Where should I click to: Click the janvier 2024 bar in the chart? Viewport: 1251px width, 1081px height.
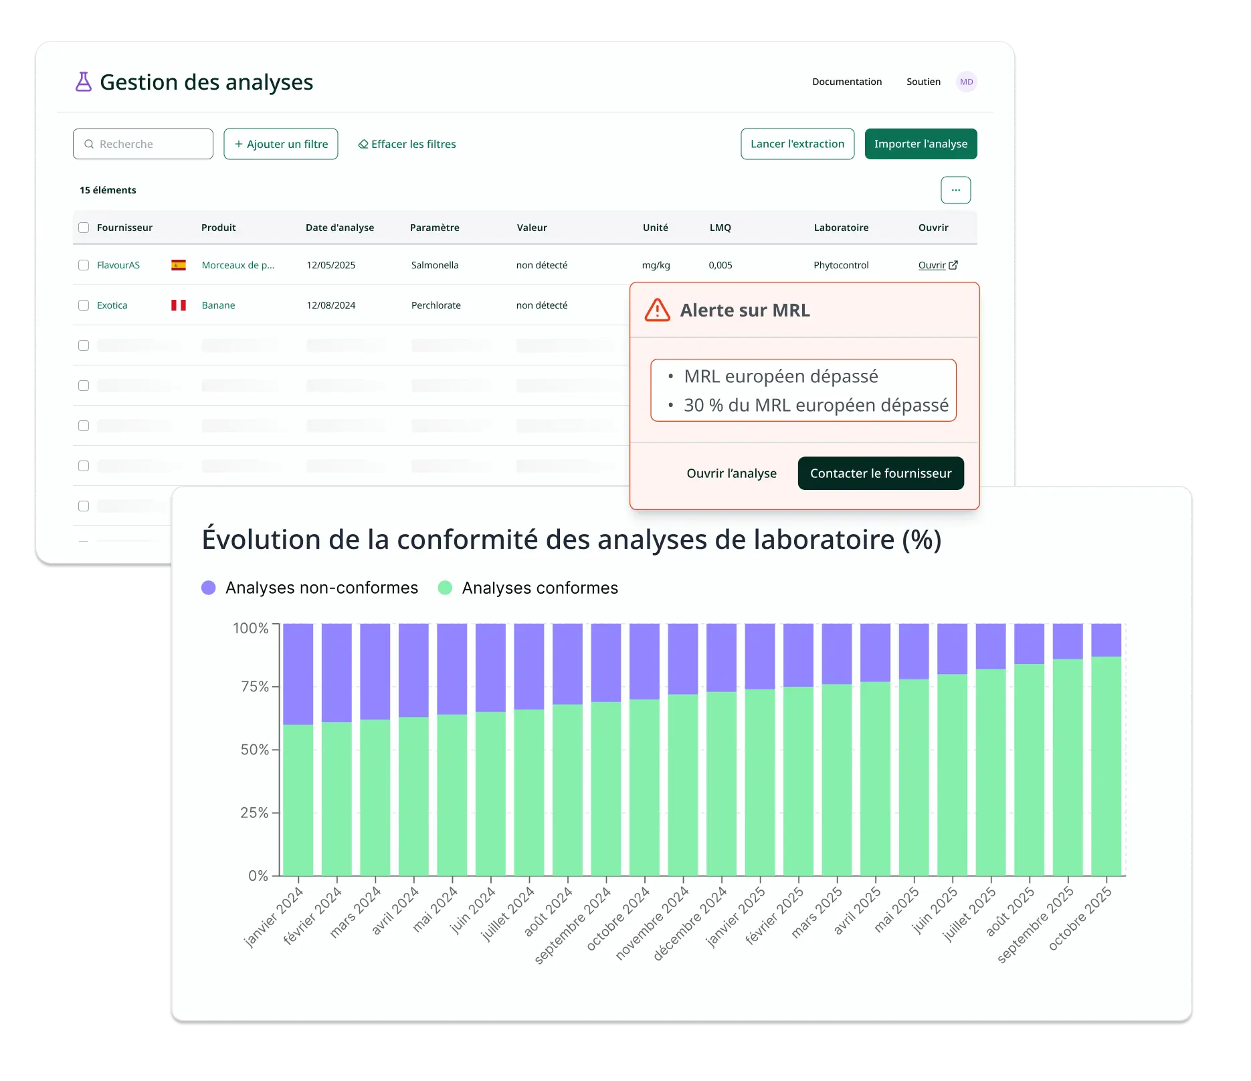coord(298,750)
